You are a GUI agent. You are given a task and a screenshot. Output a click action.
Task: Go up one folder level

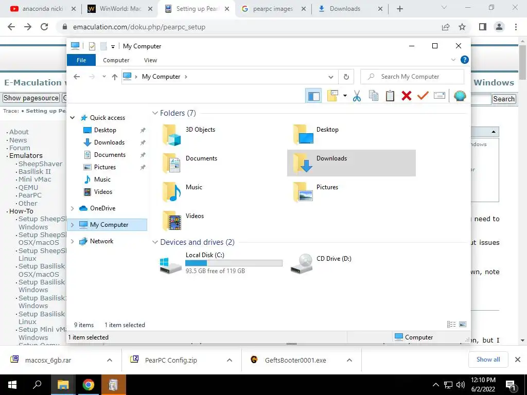[x=115, y=77]
